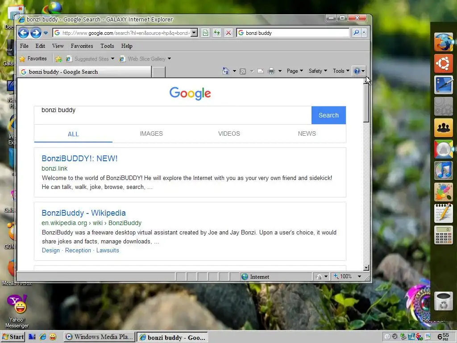
Task: Open the Favorites star button panel
Action: click(33, 59)
